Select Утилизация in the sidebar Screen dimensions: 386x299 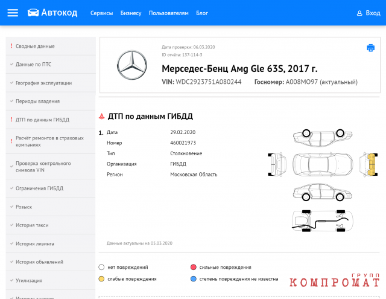pos(51,280)
